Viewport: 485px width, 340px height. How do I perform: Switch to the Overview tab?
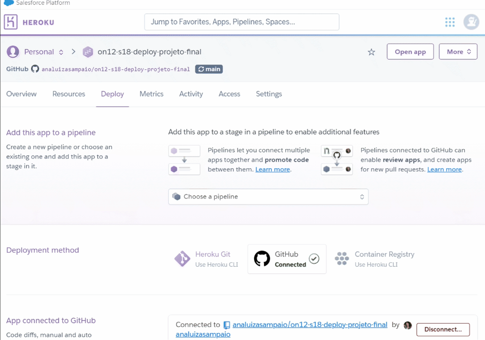pos(21,94)
